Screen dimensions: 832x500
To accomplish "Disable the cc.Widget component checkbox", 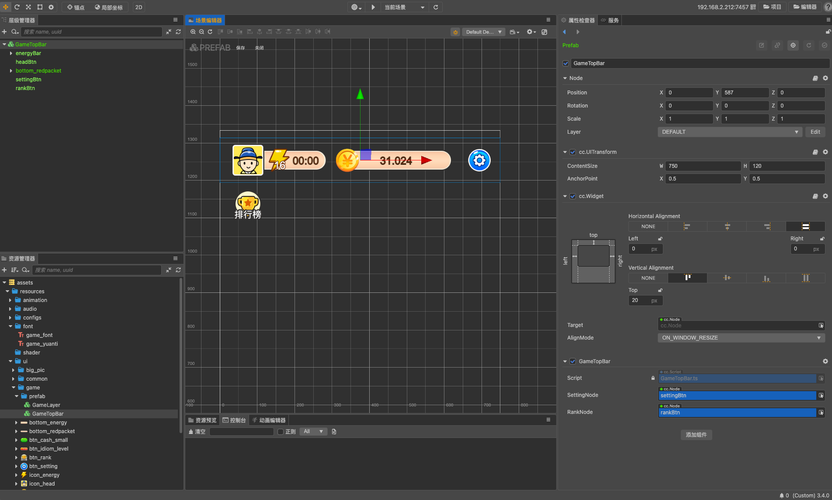I will [573, 196].
